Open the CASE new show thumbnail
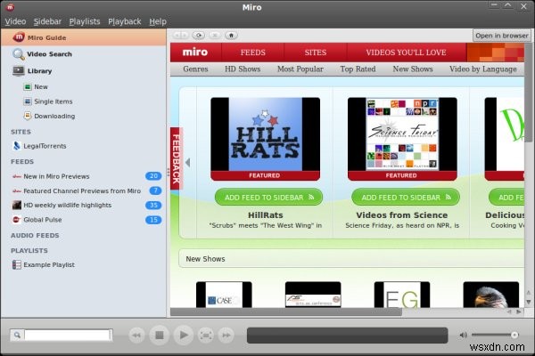This screenshot has height=356, width=535. [224, 295]
